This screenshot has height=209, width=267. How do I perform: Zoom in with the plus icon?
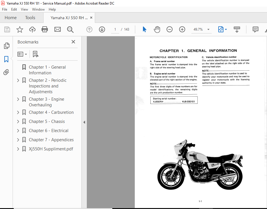[x=182, y=29]
